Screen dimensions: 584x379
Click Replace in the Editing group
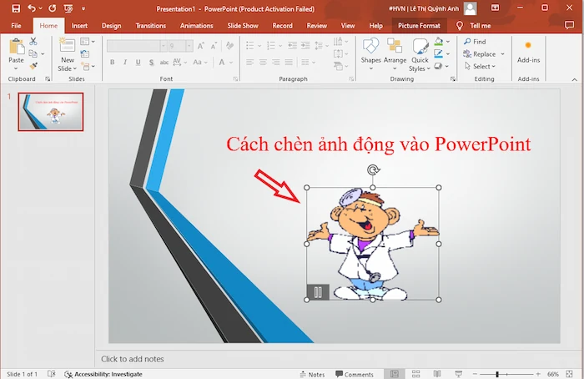tap(480, 54)
